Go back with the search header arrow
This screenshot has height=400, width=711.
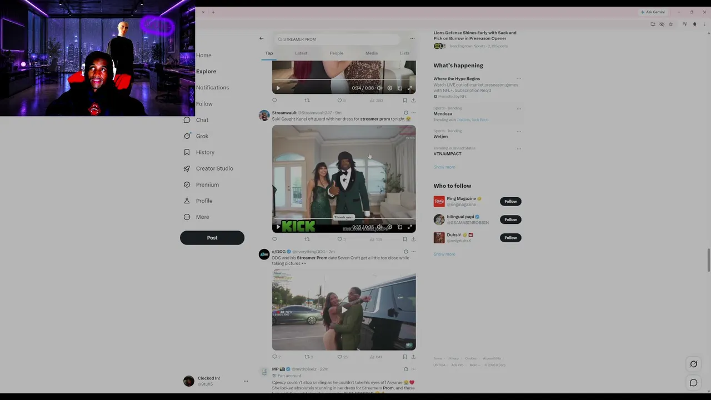261,38
